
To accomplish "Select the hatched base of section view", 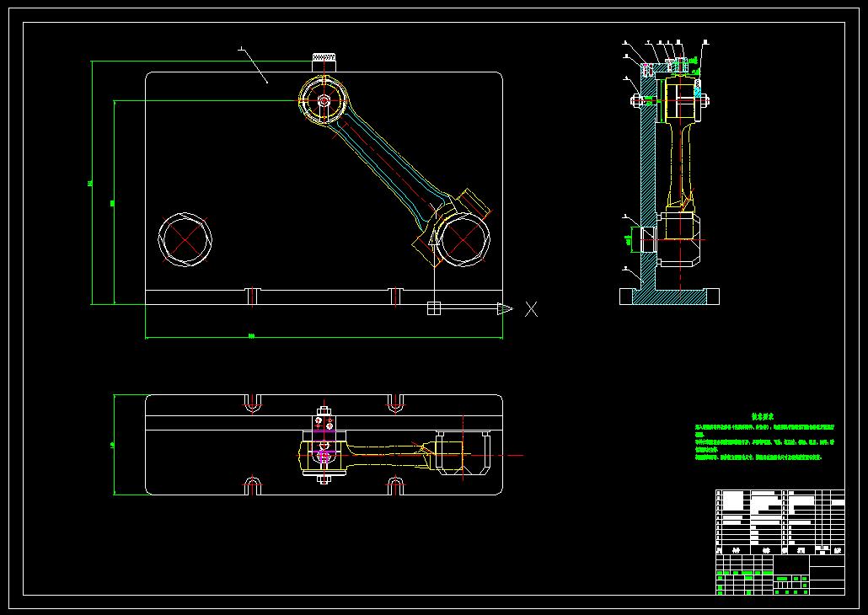I will 669,297.
